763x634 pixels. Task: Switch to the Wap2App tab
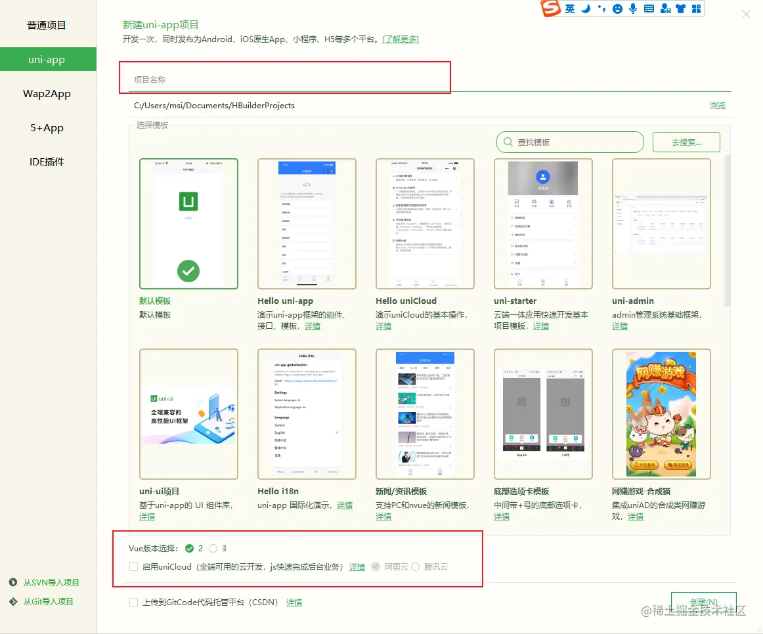pos(47,93)
